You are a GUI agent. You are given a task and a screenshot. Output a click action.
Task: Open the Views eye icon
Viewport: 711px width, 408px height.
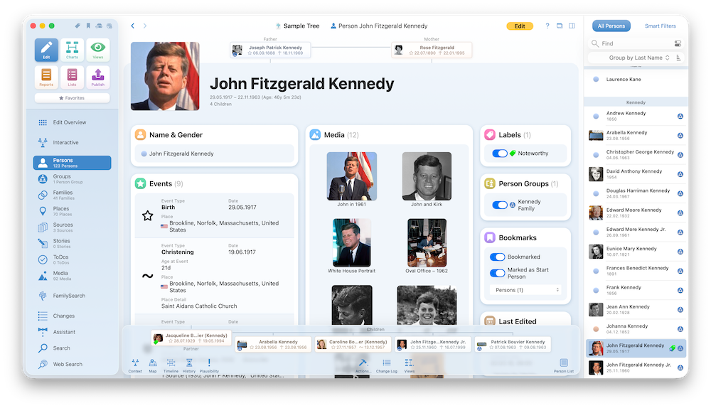[98, 50]
